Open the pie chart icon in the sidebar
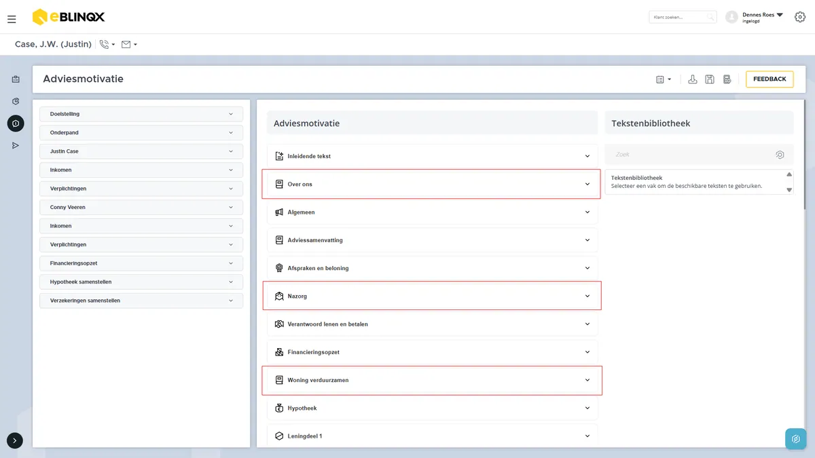 click(16, 101)
